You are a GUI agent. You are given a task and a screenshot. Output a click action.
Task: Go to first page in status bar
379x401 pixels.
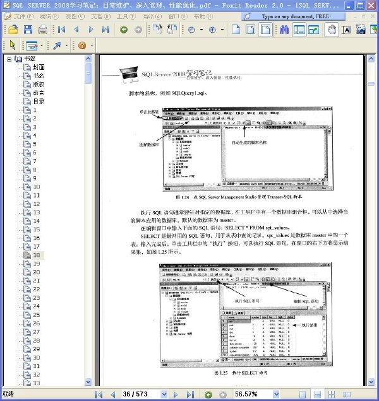click(99, 395)
